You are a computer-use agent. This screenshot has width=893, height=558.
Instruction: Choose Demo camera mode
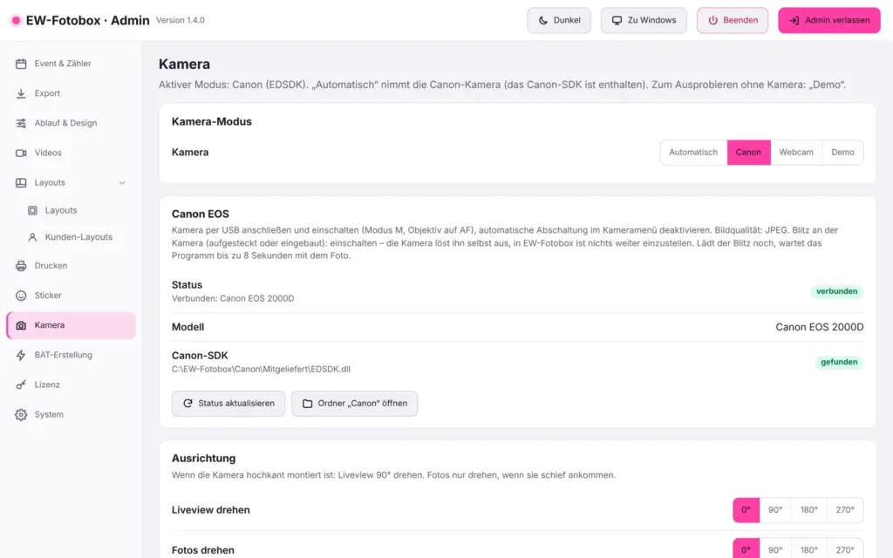843,153
